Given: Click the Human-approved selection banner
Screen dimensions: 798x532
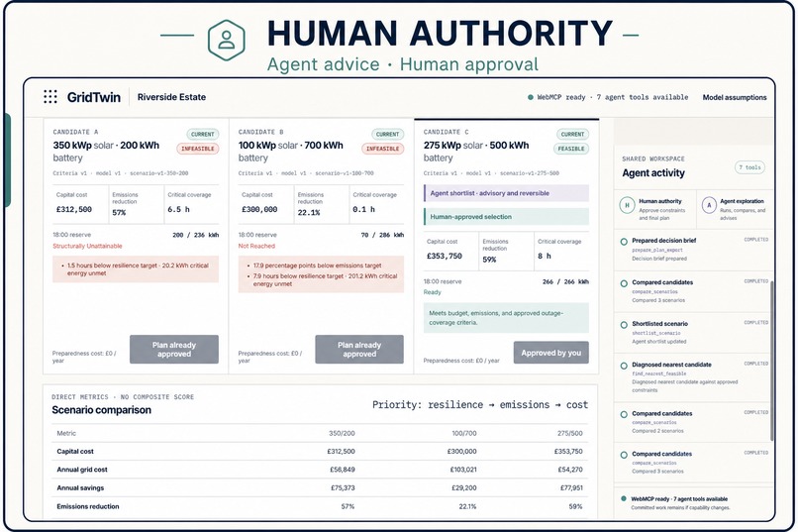Looking at the screenshot, I should pyautogui.click(x=506, y=217).
